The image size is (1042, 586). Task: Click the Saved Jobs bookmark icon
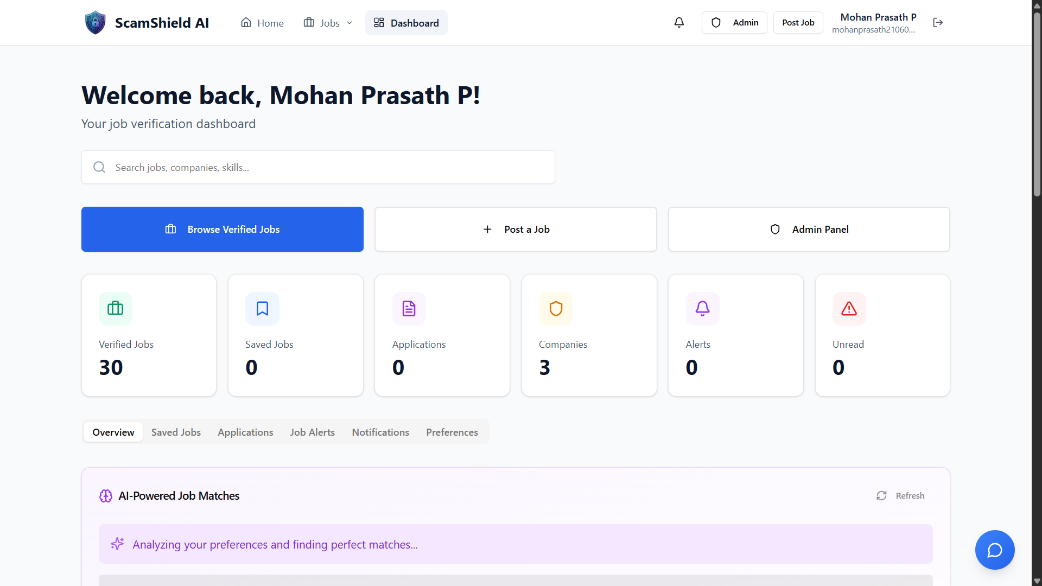pos(262,309)
